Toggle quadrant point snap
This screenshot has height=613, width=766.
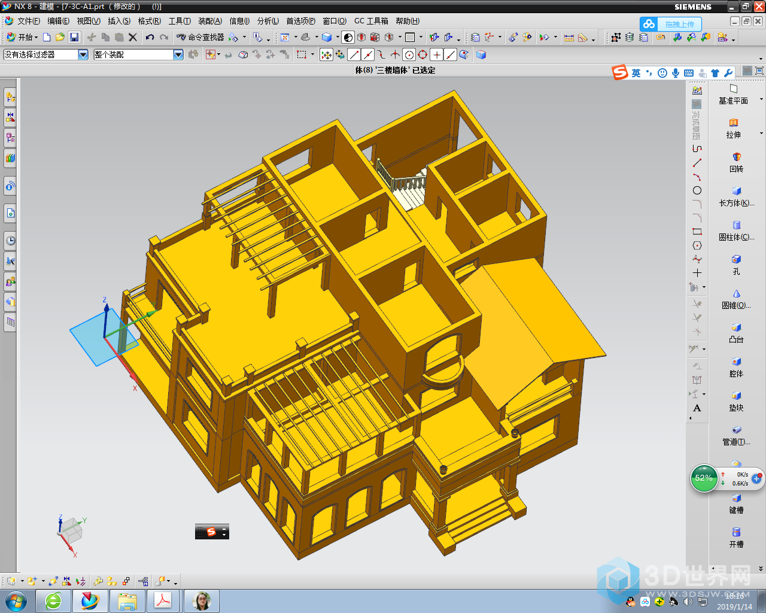[423, 54]
